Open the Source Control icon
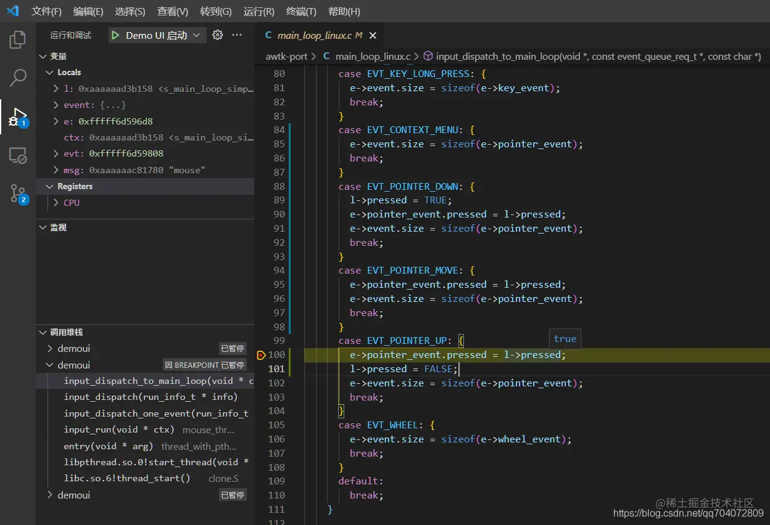 (18, 193)
